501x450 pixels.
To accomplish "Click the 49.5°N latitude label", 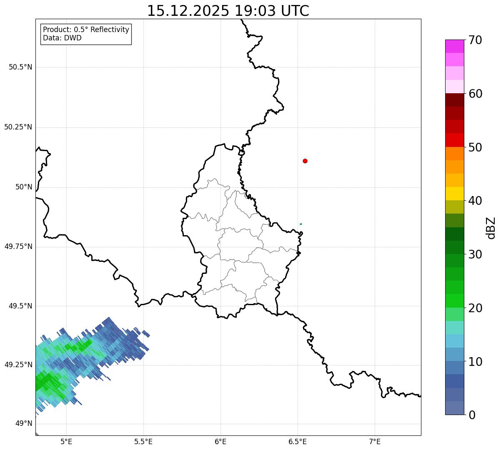I will [20, 306].
